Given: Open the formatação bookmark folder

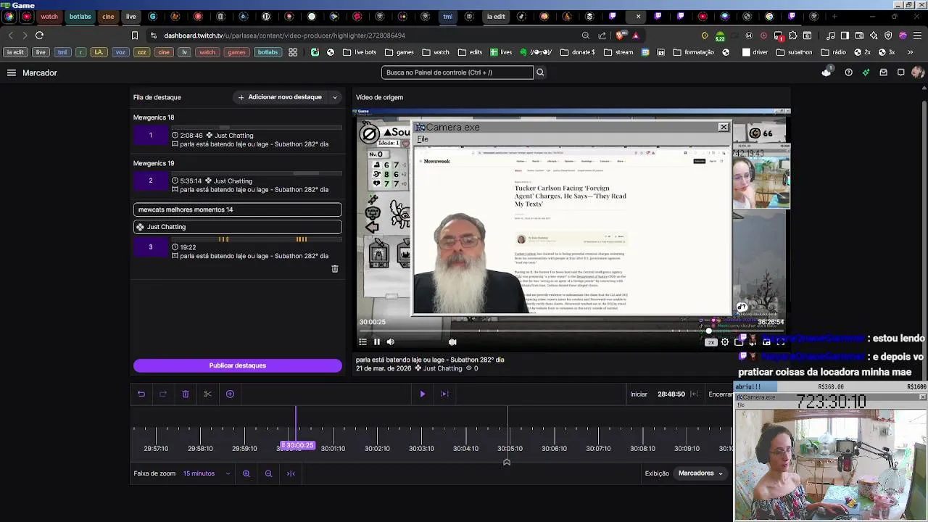Looking at the screenshot, I should [694, 52].
